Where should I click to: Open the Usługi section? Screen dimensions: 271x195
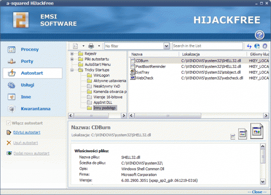pyautogui.click(x=27, y=85)
